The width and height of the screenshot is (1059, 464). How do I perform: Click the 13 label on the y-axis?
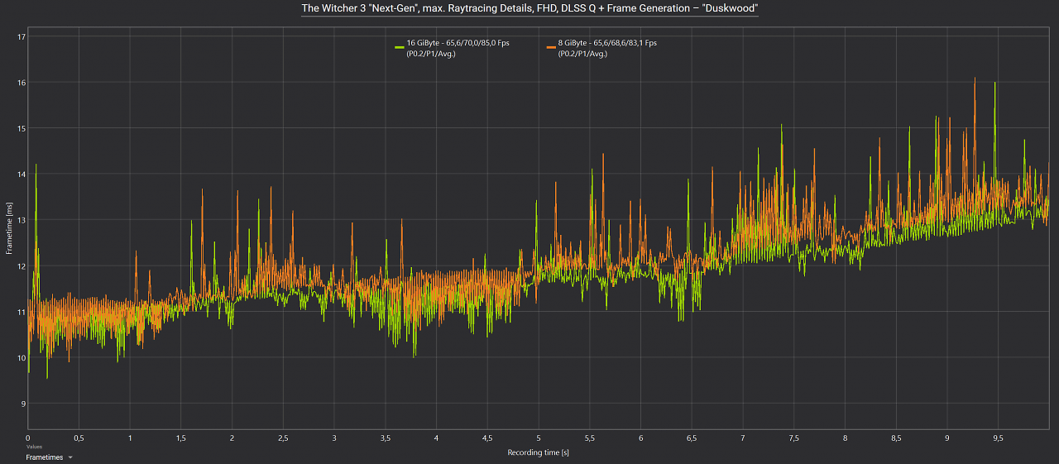point(22,220)
